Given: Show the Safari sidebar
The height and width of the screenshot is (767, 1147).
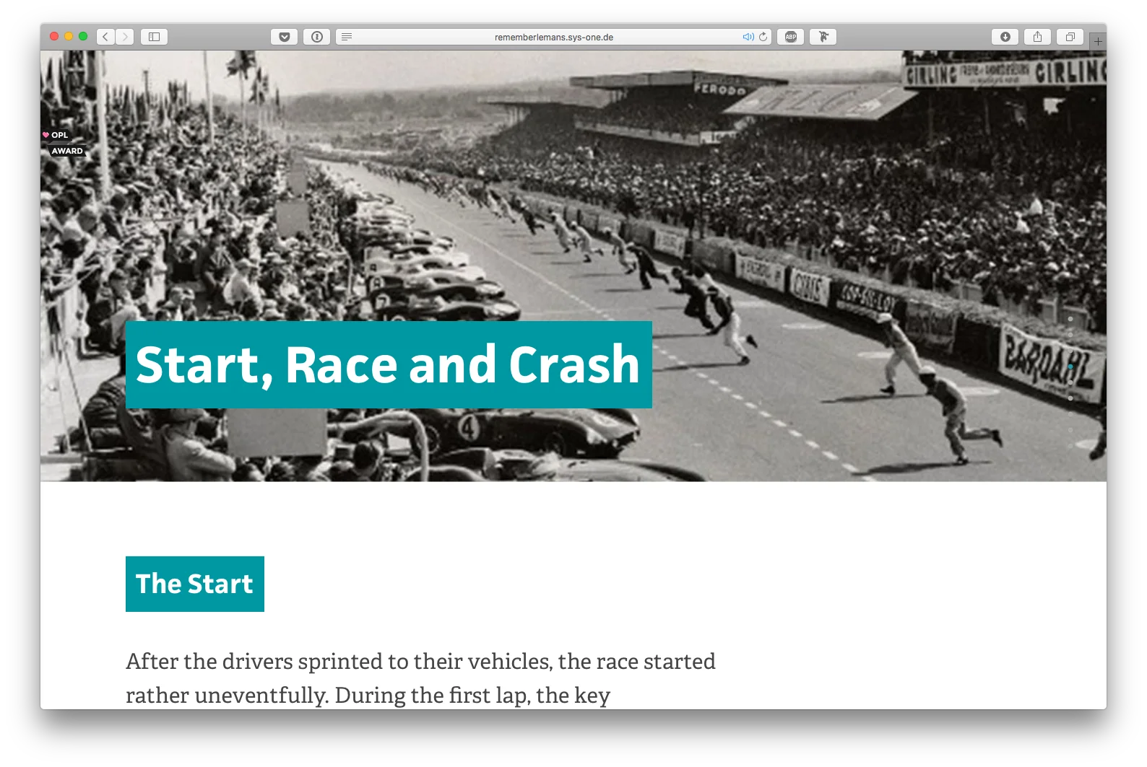Looking at the screenshot, I should point(154,37).
